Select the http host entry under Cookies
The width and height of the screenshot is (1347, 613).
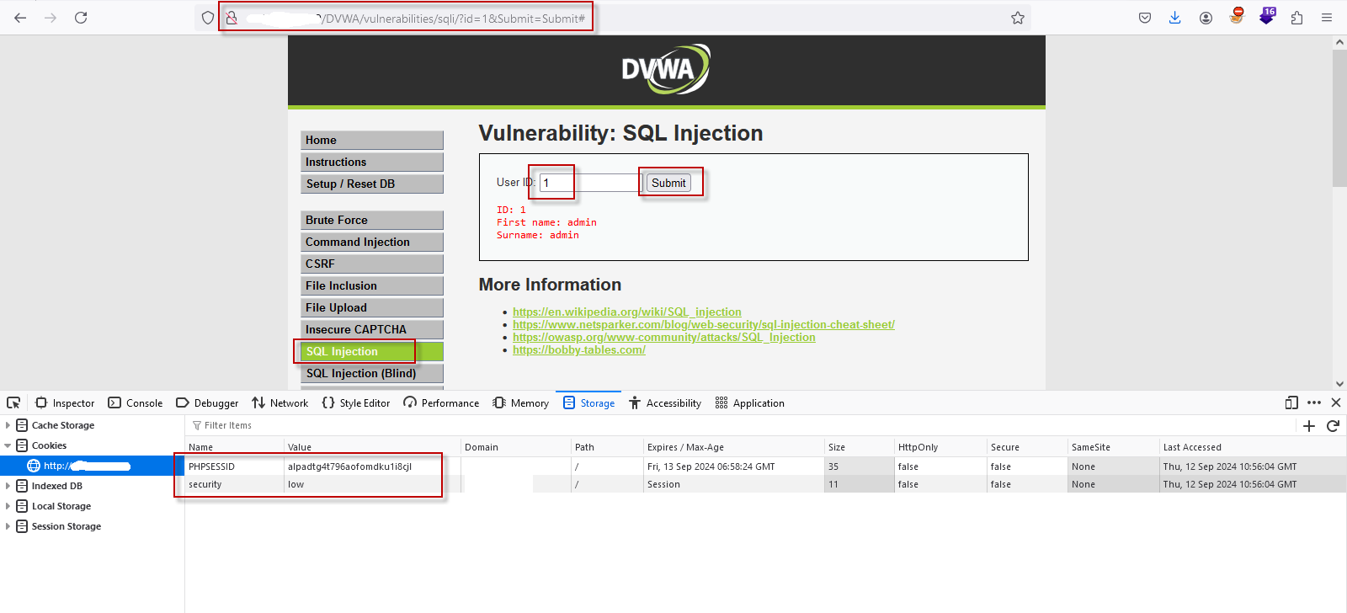(x=92, y=466)
